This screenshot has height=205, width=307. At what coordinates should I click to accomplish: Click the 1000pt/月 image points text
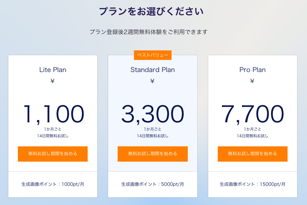(x=53, y=184)
